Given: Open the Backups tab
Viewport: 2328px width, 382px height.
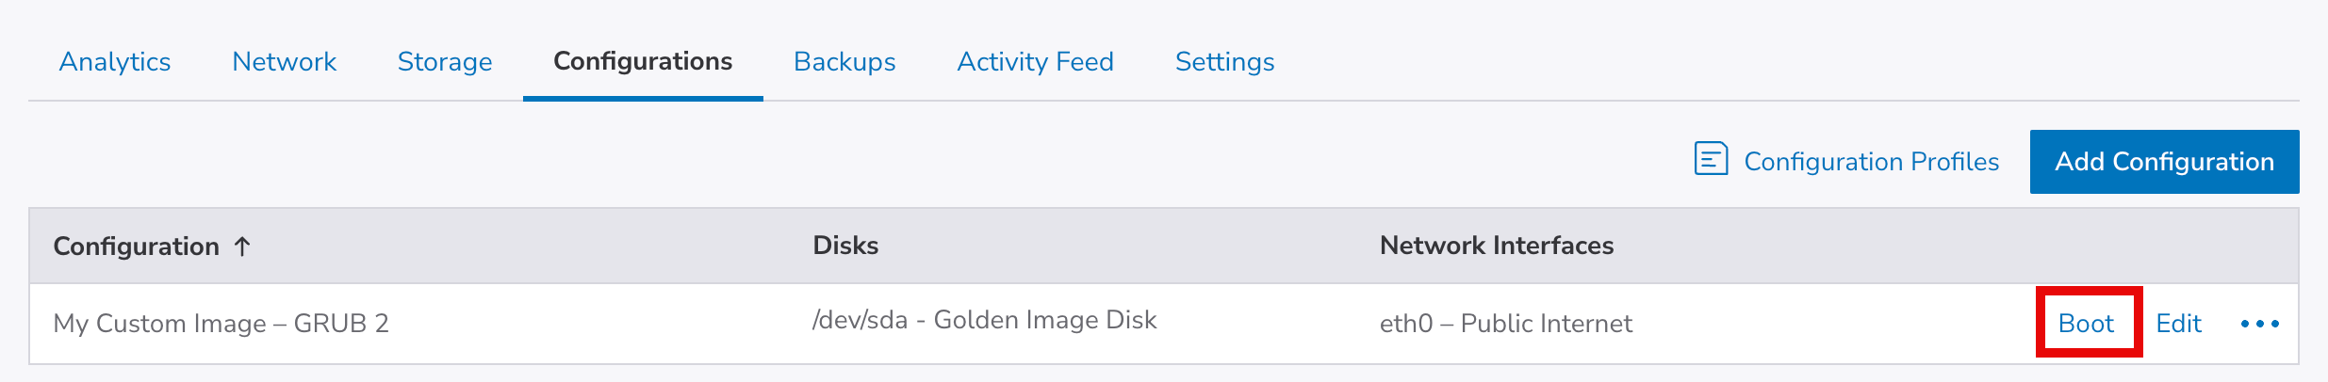Looking at the screenshot, I should (844, 62).
